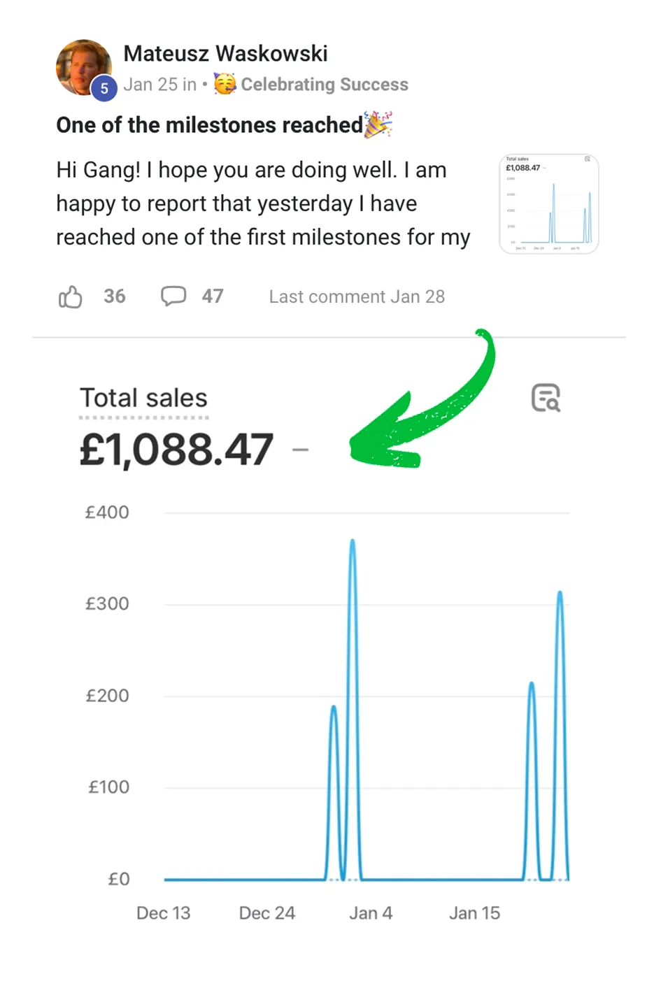Screen dimensions: 647x981
Task: Click the Jan 15 x-axis label
Action: click(x=474, y=913)
